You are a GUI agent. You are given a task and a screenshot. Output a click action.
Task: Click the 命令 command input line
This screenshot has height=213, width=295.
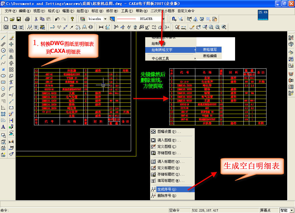[84, 210]
